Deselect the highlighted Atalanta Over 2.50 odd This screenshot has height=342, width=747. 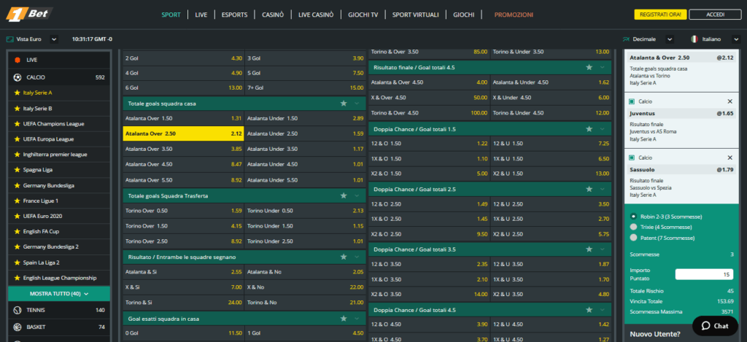(183, 134)
